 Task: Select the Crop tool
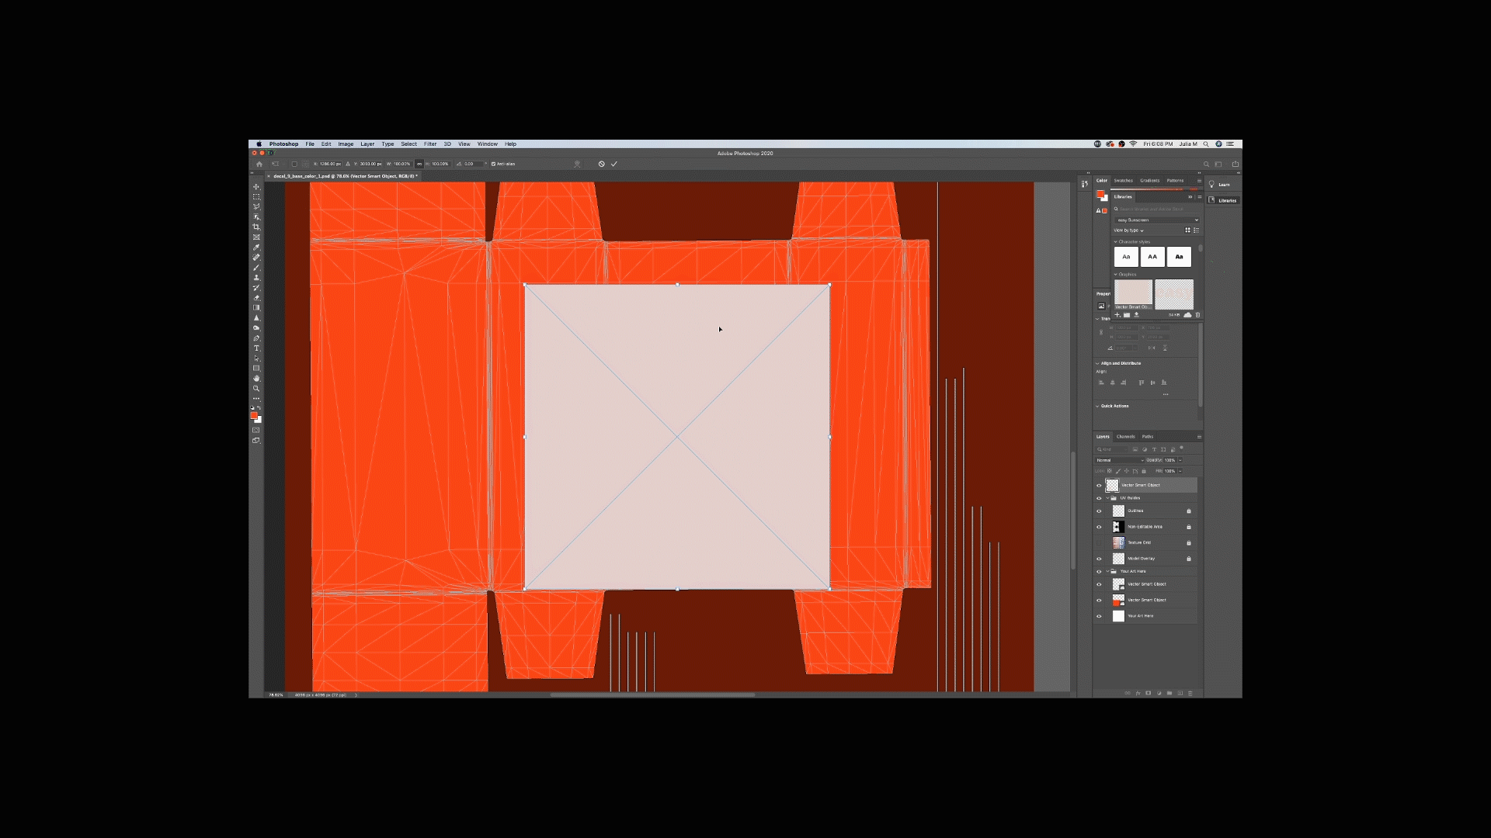pos(256,227)
